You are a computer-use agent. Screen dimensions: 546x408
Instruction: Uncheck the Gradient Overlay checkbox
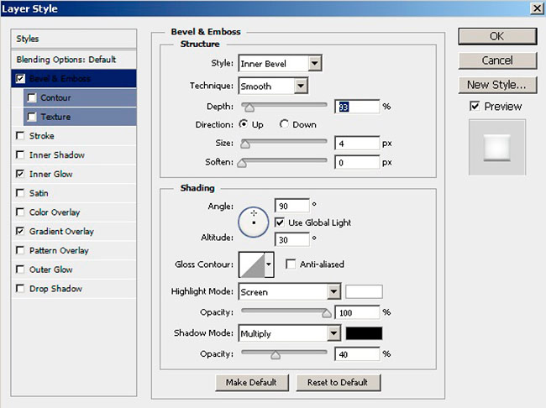[x=20, y=231]
